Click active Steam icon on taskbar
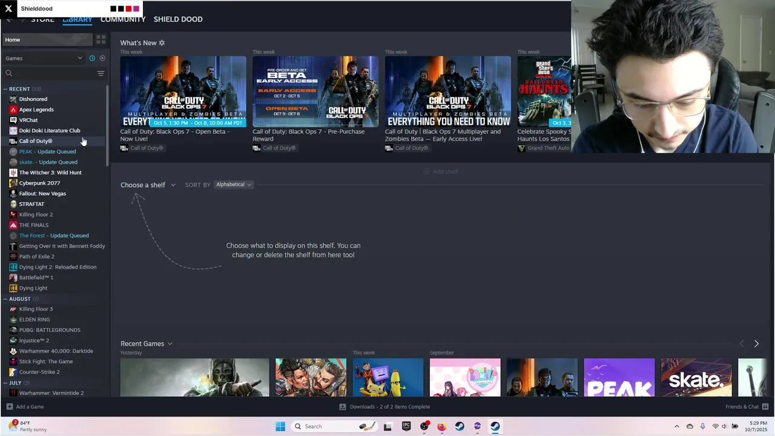 coord(495,426)
